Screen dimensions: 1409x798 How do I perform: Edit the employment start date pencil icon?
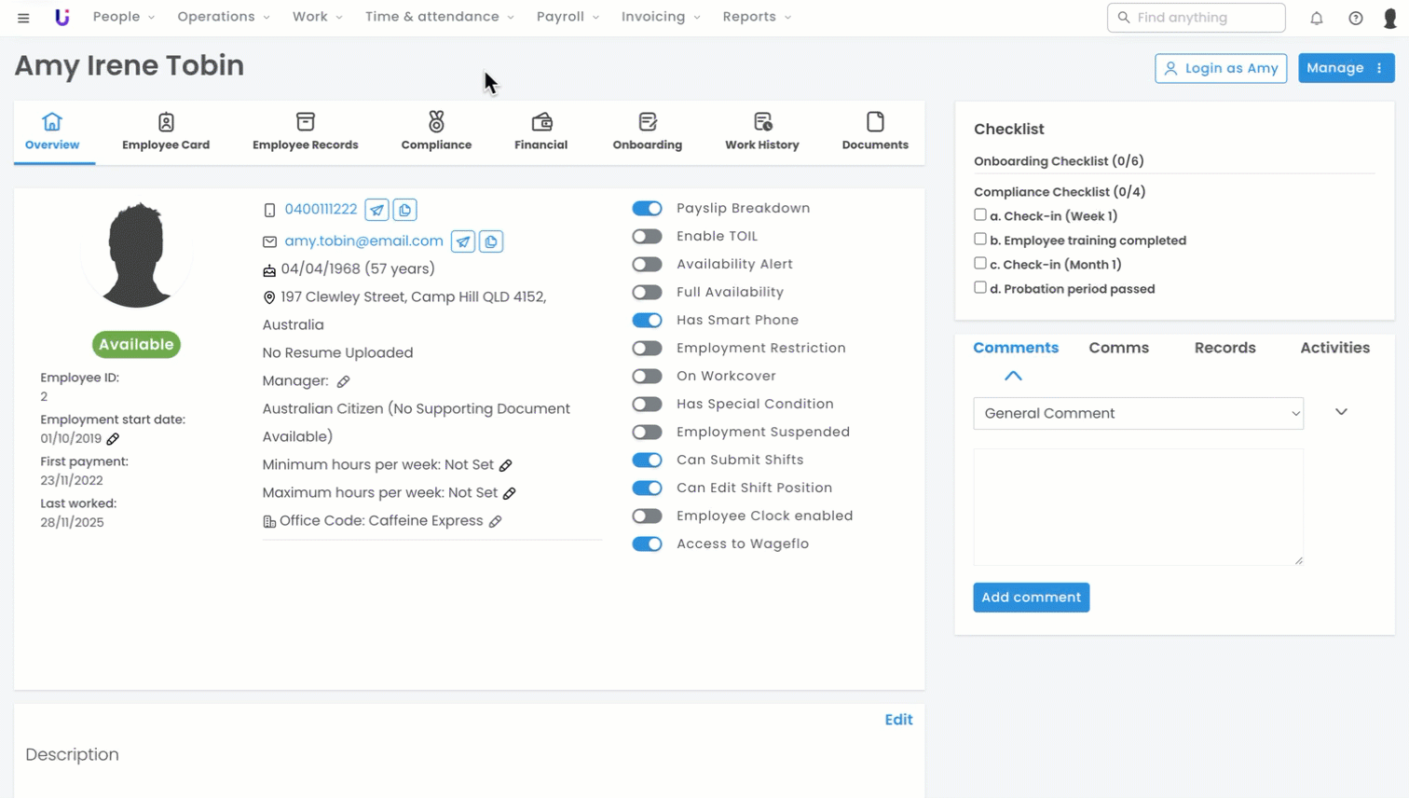coord(113,439)
